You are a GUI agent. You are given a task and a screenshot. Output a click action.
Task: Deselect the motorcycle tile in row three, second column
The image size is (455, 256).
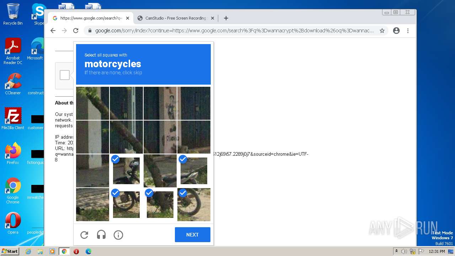point(126,171)
